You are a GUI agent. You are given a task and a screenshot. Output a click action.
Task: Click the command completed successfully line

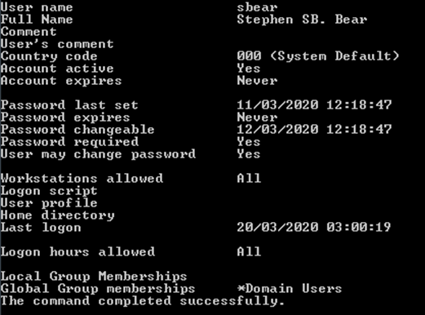pos(143,301)
